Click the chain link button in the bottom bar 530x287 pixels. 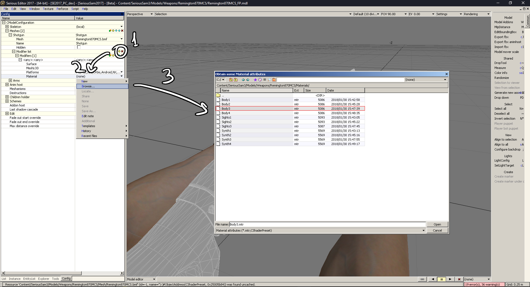tap(422, 279)
